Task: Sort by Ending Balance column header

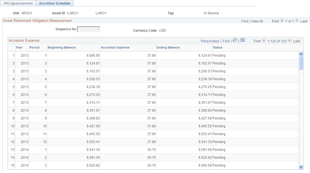Action: click(x=168, y=47)
